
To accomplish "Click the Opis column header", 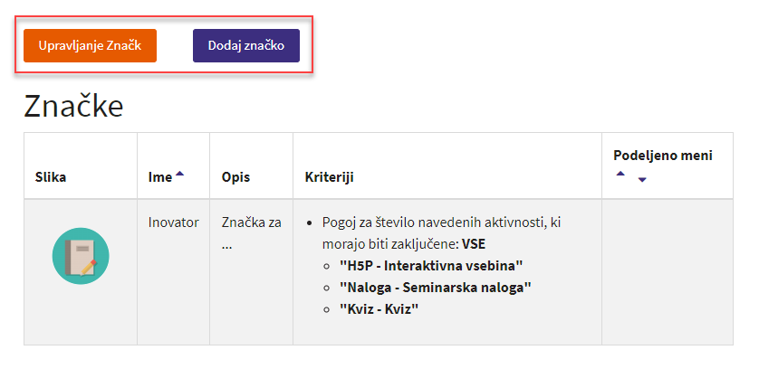I will [235, 177].
